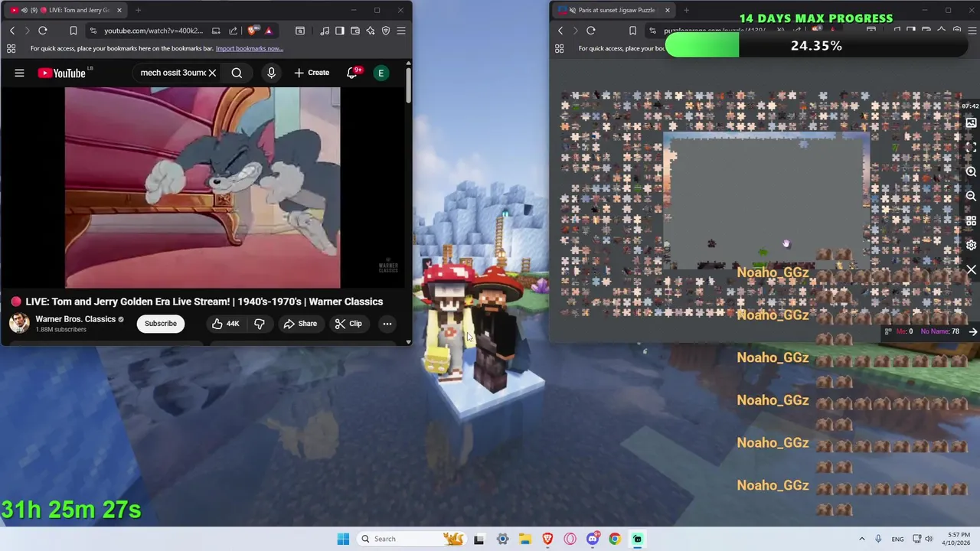
Task: Click arrow next to the No Name score
Action: click(x=973, y=331)
